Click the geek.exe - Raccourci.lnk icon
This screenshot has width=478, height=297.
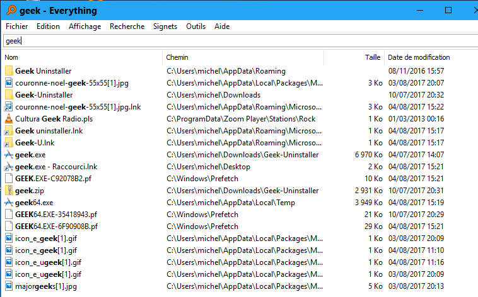9,167
